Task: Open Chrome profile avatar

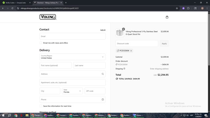Action: (x=202, y=8)
